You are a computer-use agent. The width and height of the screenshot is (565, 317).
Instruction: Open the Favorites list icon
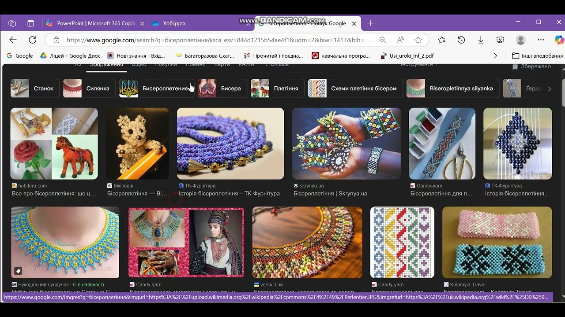(x=442, y=40)
